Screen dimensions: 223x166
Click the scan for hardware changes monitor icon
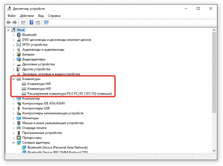(46, 22)
